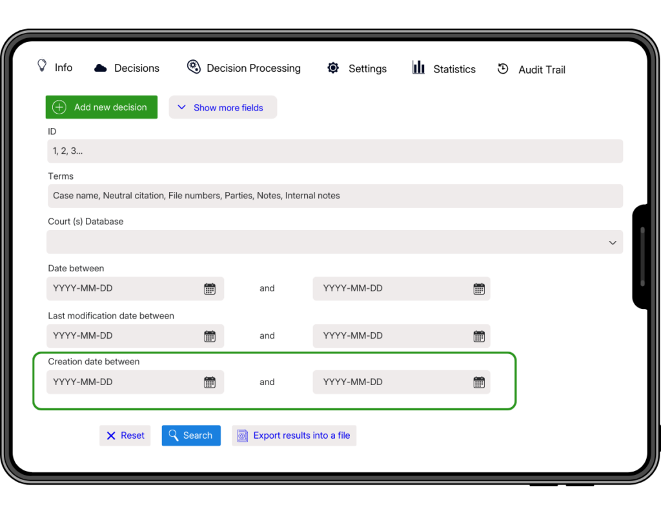Expand Show more fields
This screenshot has height=524, width=661.
223,108
